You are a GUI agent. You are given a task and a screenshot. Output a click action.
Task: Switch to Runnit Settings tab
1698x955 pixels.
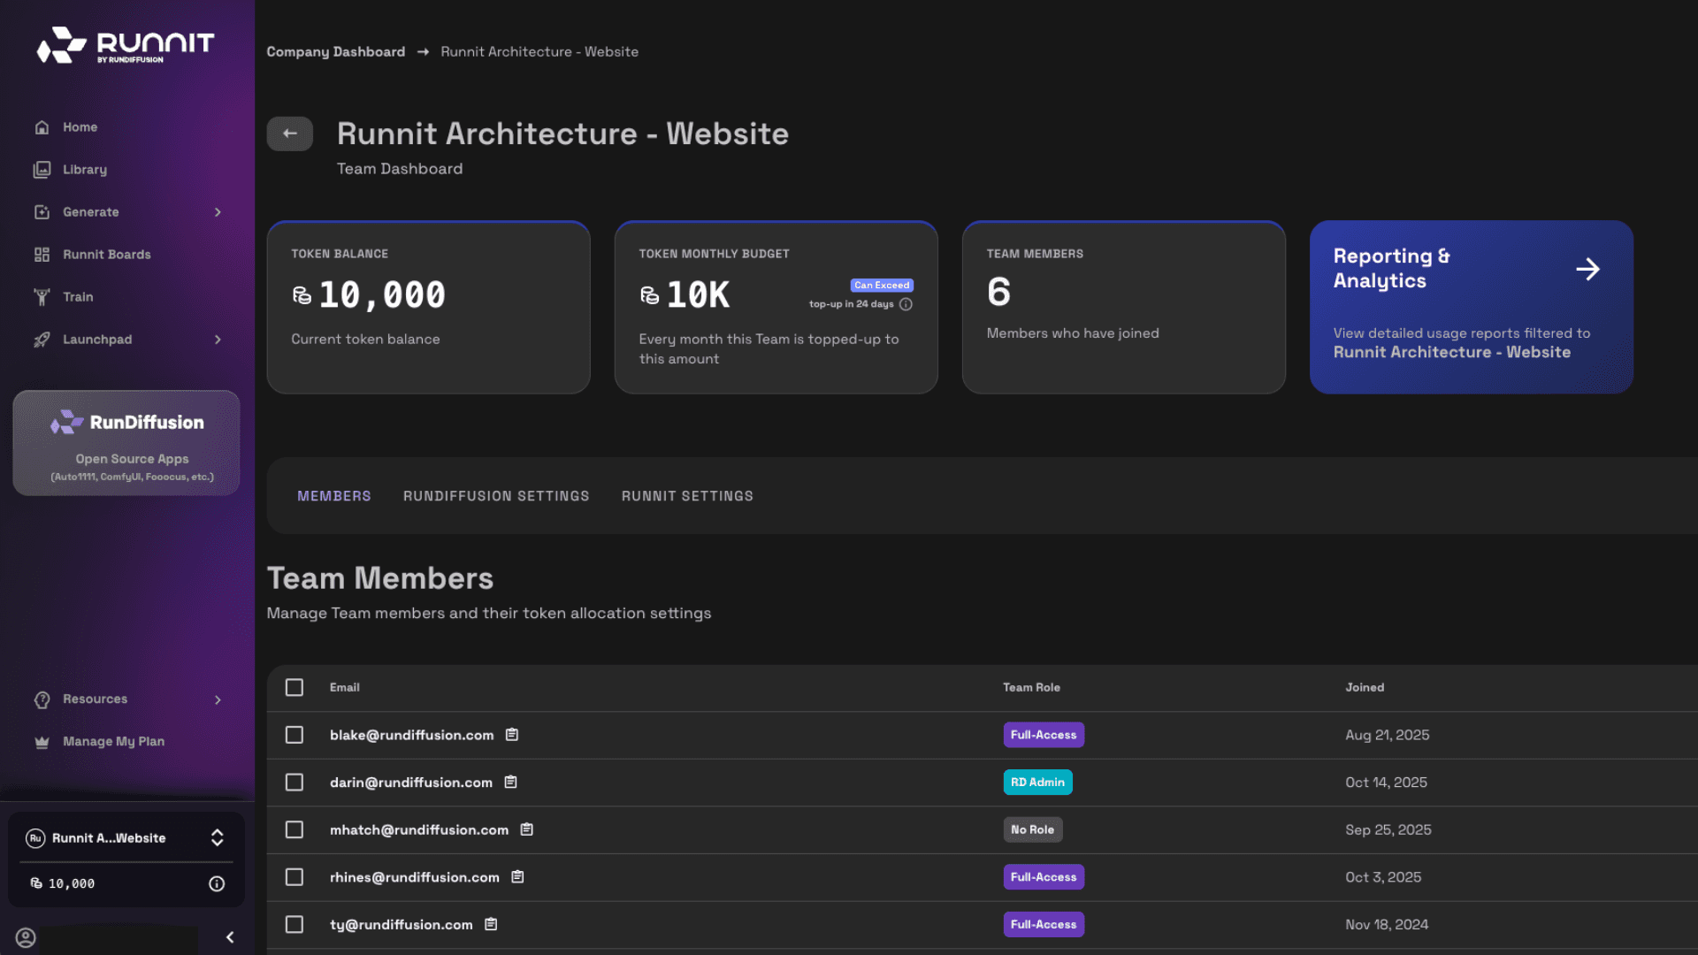687,496
